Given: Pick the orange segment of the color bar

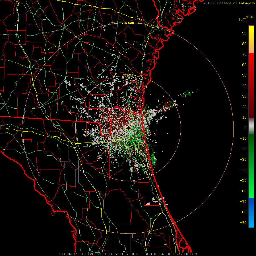Looking at the screenshot, I should tap(251, 49).
